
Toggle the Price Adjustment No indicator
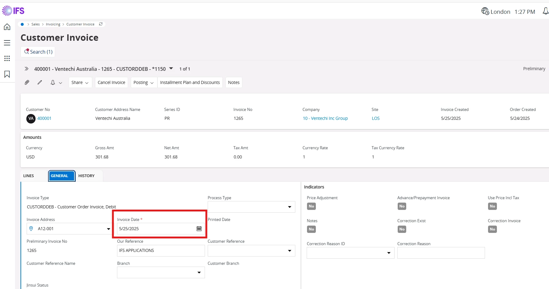(x=311, y=206)
